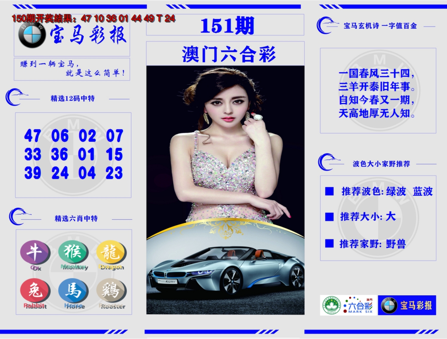Click the 宝马玄机诗 一字值百金 heading
Viewport: 447px width, 339px height.
tap(380, 26)
